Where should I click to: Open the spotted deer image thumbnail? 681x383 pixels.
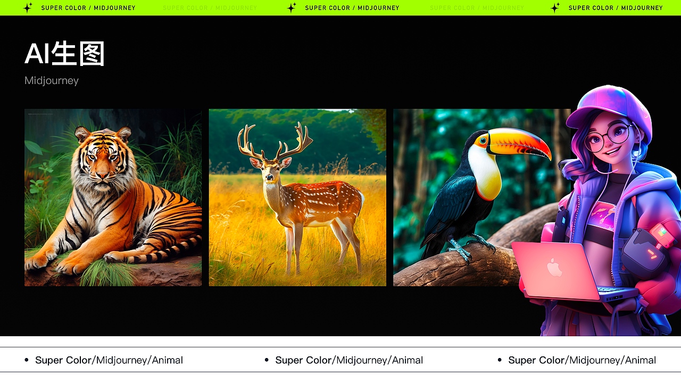[x=297, y=197]
